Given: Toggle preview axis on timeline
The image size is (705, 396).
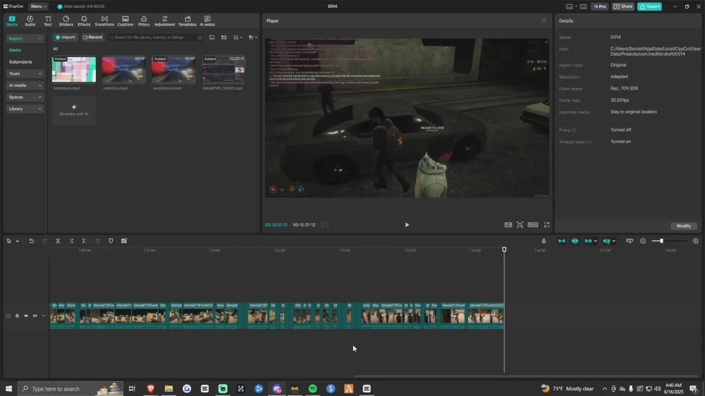Looking at the screenshot, I should tap(607, 241).
